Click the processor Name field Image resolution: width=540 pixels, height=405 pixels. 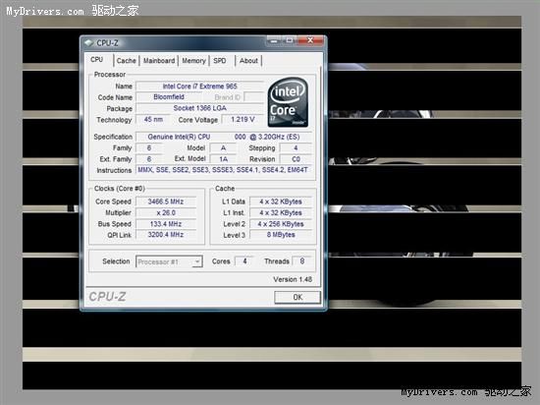(x=199, y=87)
